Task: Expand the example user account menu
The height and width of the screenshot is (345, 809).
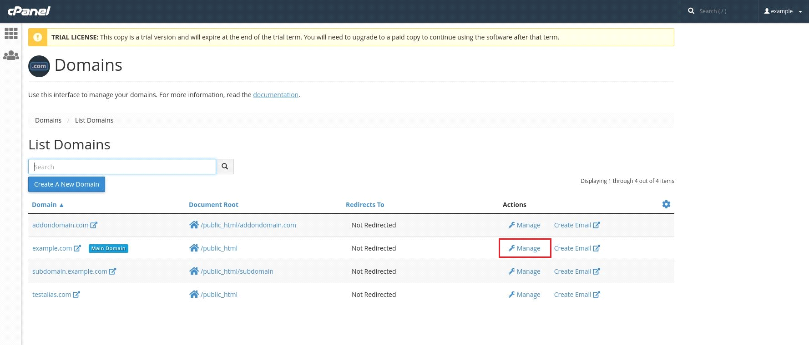Action: click(x=783, y=11)
